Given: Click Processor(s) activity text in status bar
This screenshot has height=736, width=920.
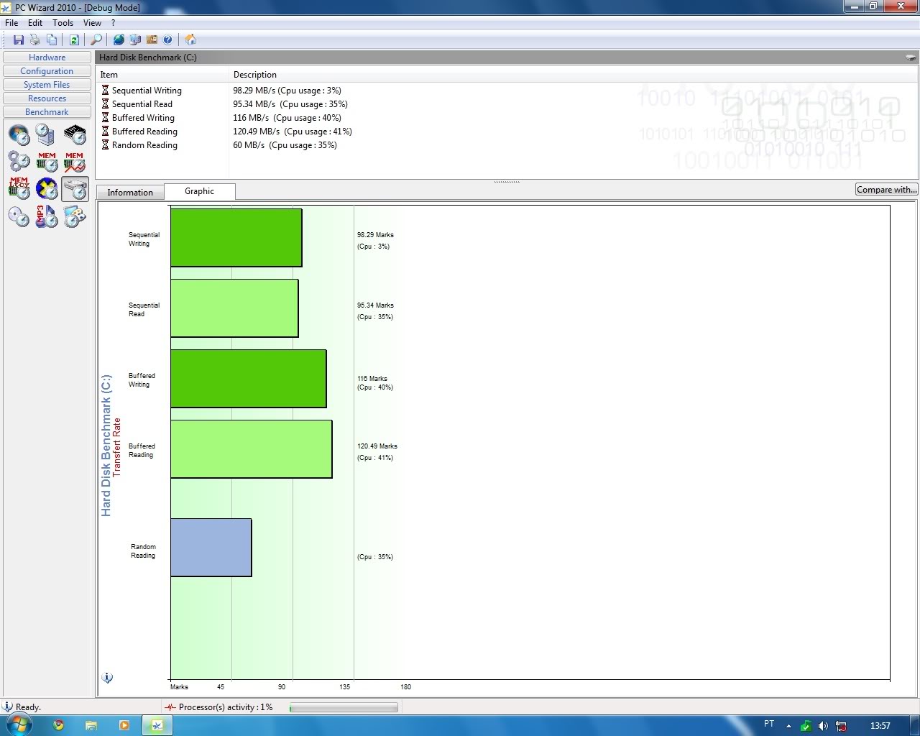Looking at the screenshot, I should [x=226, y=707].
